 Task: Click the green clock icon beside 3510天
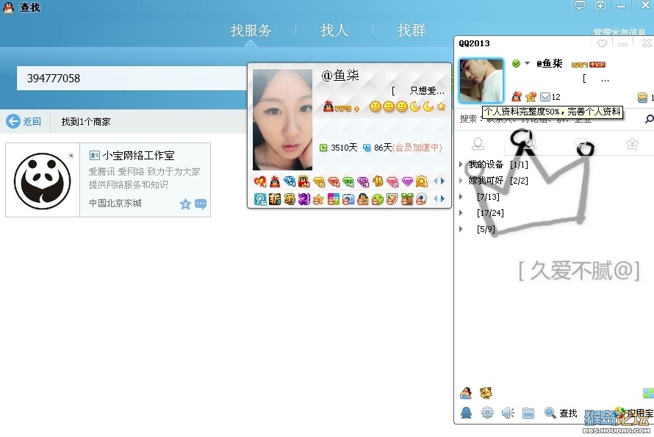(x=323, y=148)
